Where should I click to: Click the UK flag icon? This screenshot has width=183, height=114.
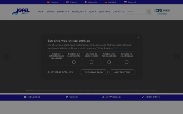[x=67, y=2]
